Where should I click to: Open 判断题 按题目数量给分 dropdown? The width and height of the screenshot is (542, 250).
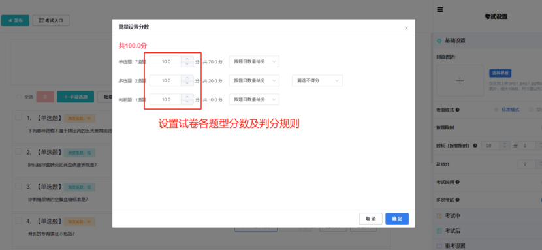click(254, 99)
